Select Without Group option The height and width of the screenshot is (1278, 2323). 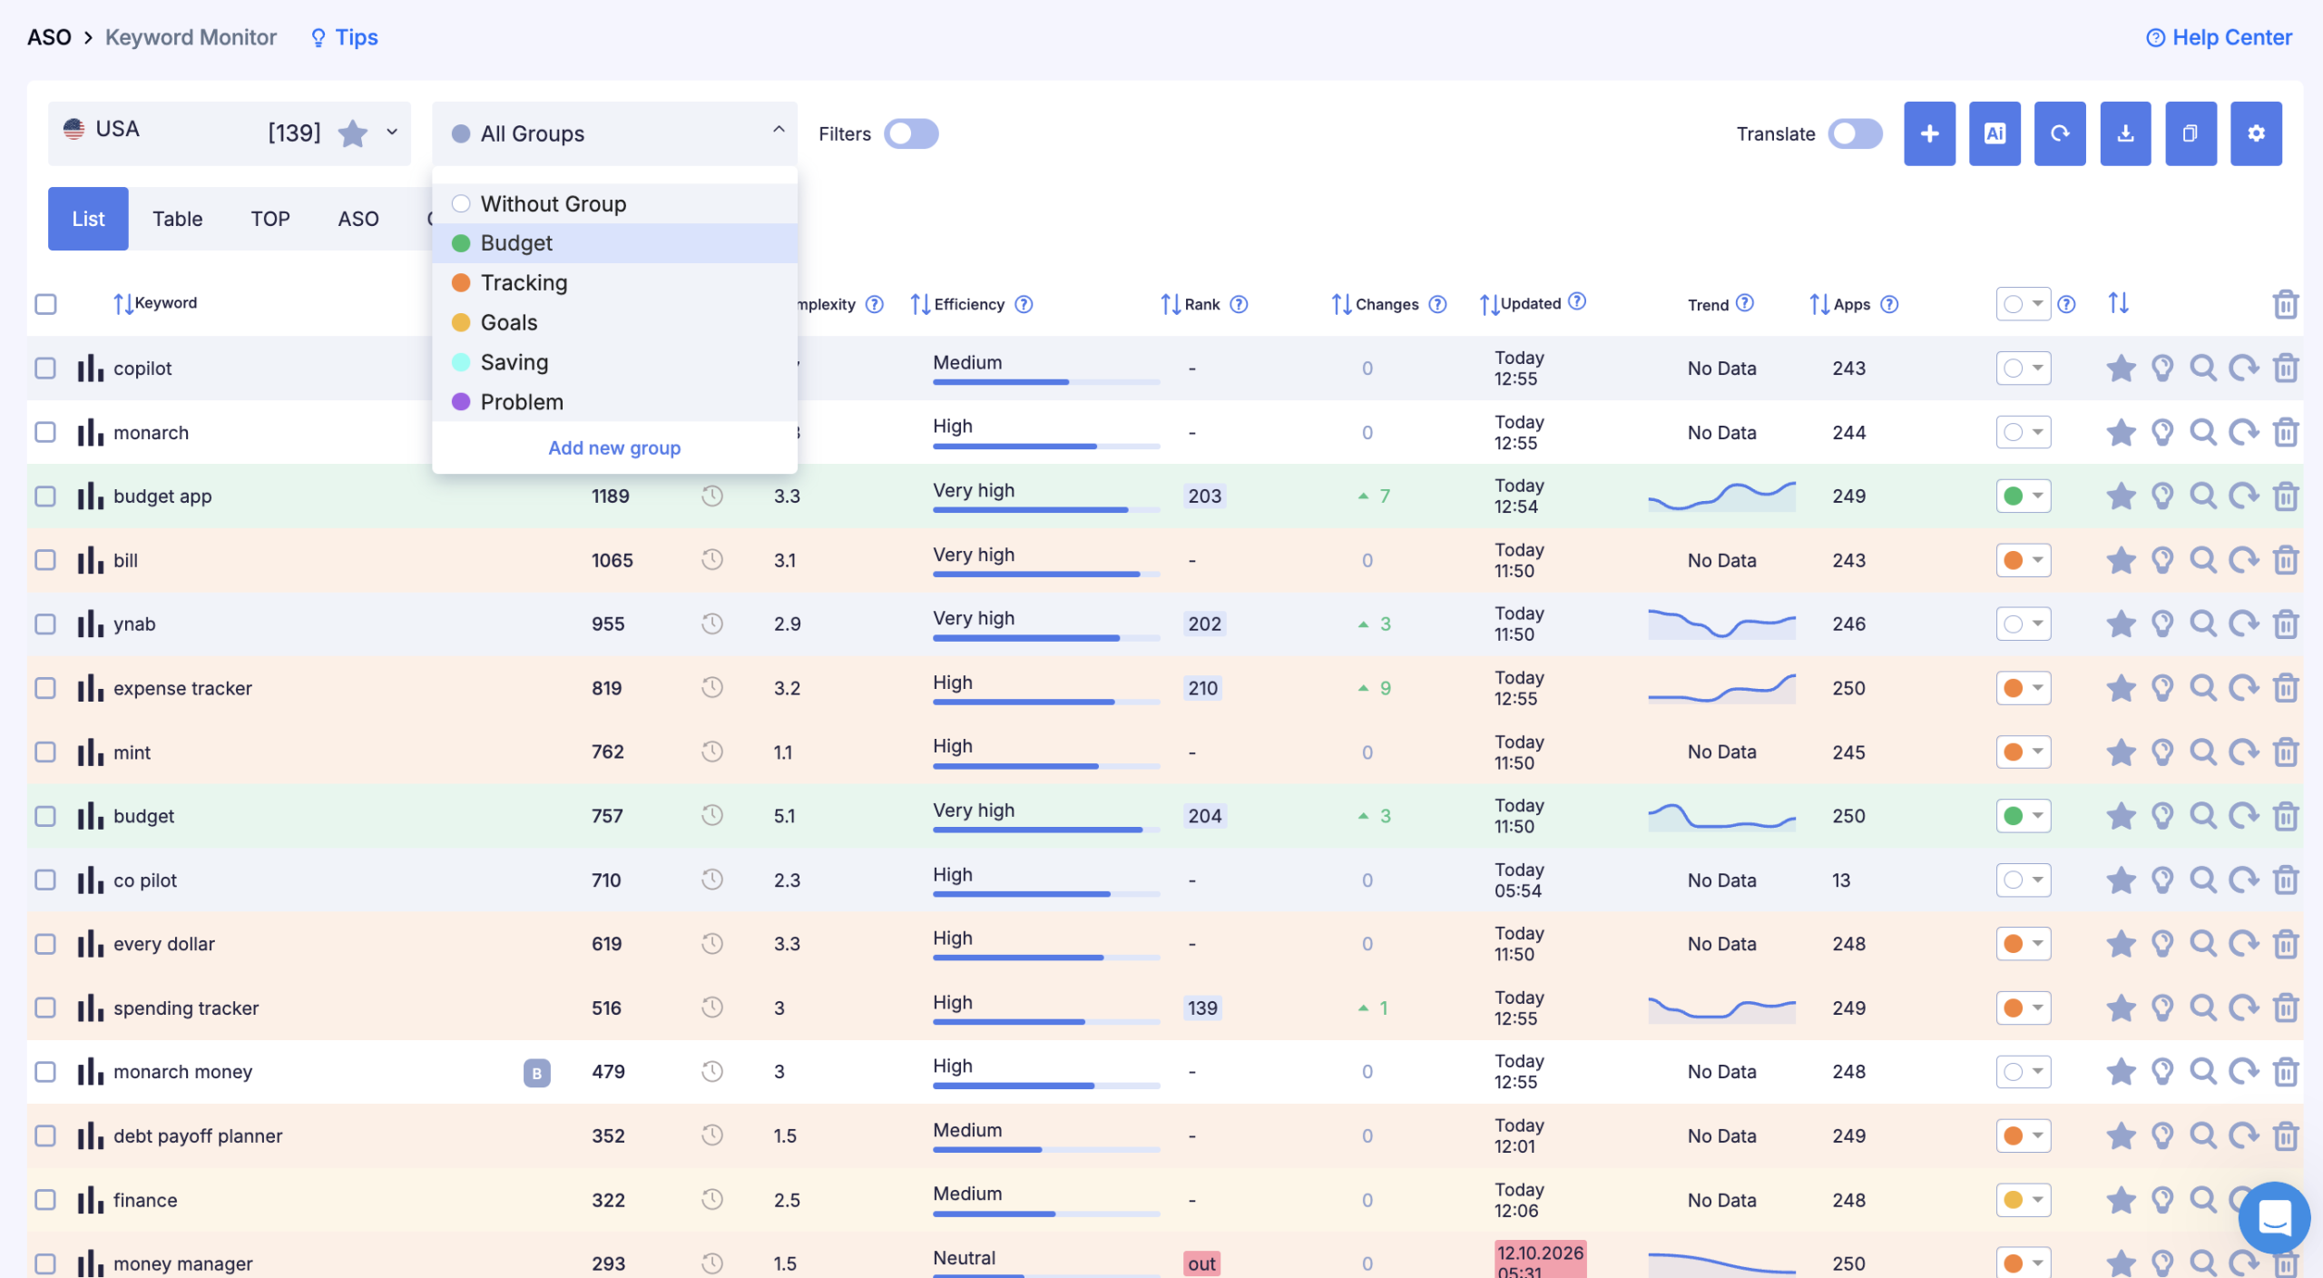(614, 203)
